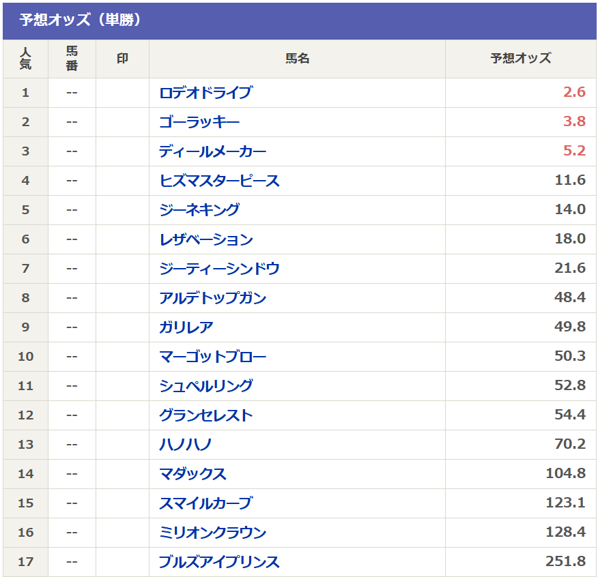Click the マーゴットブロー horse name

(212, 357)
